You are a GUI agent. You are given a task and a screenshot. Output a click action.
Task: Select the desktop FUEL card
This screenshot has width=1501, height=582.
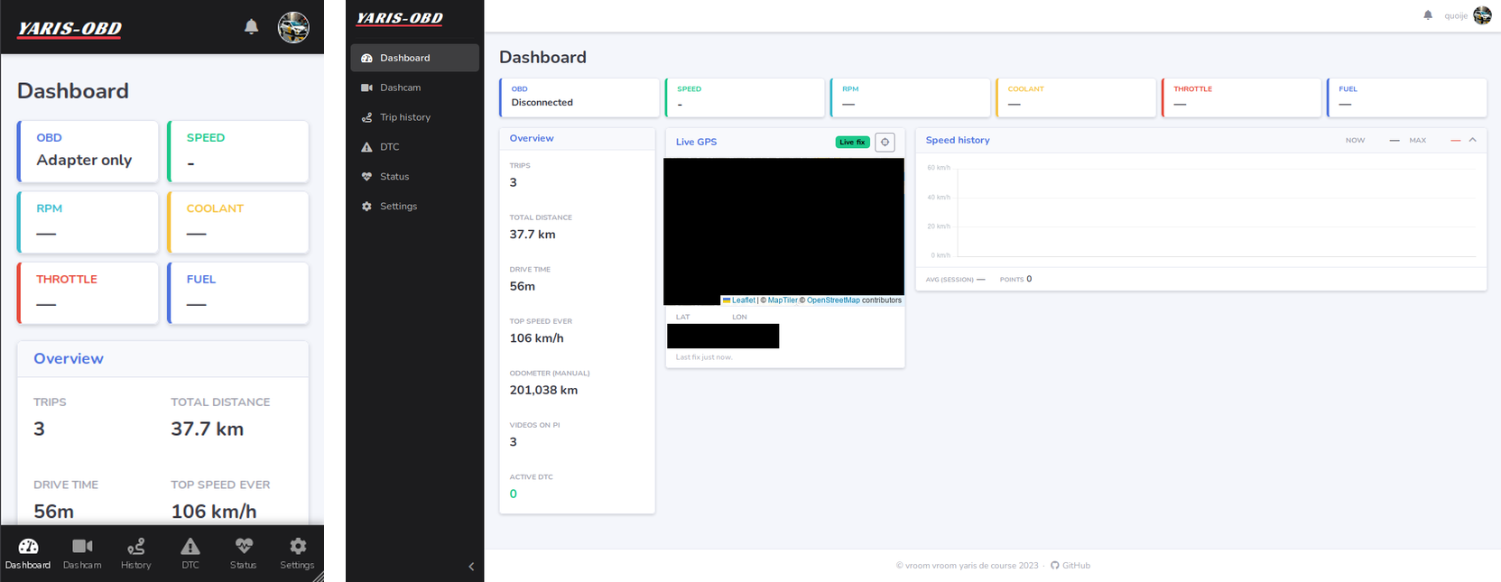(1407, 97)
